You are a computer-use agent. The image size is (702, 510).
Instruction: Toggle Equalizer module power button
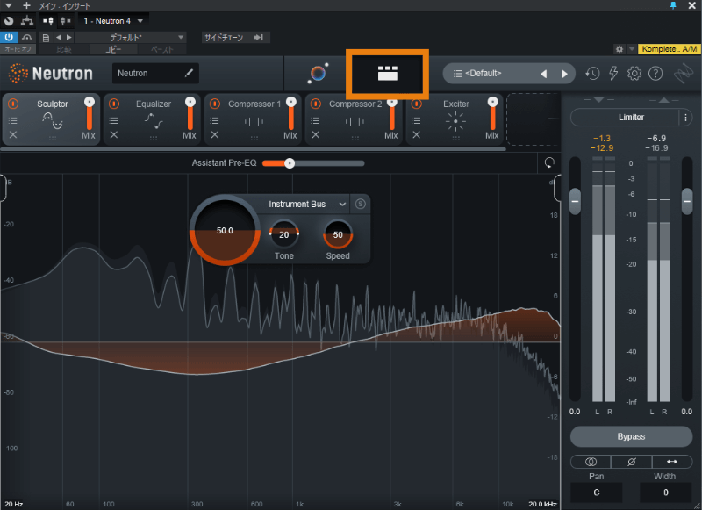coord(114,104)
